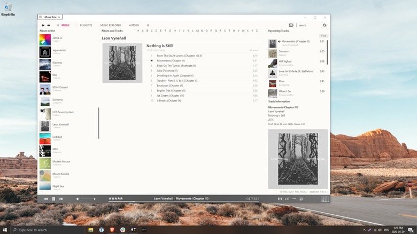Open the AUTO DJ tab
The width and height of the screenshot is (417, 234).
pos(134,25)
